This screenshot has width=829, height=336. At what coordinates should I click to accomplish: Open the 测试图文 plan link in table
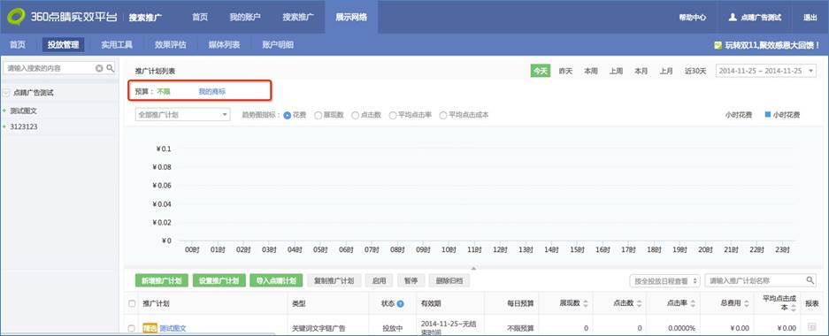coord(173,328)
